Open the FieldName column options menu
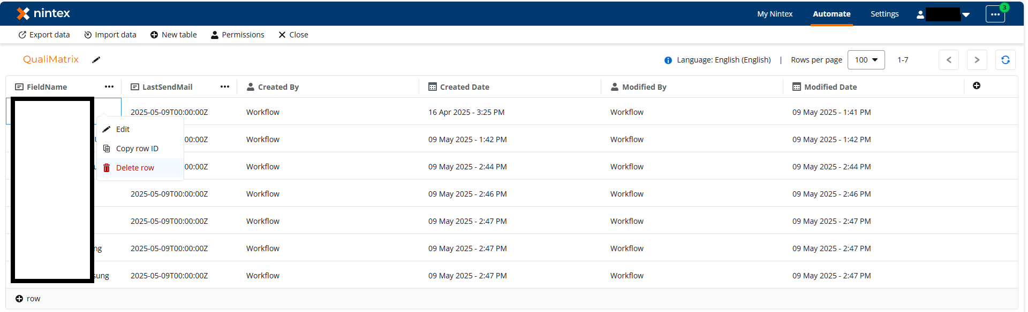 (x=109, y=87)
